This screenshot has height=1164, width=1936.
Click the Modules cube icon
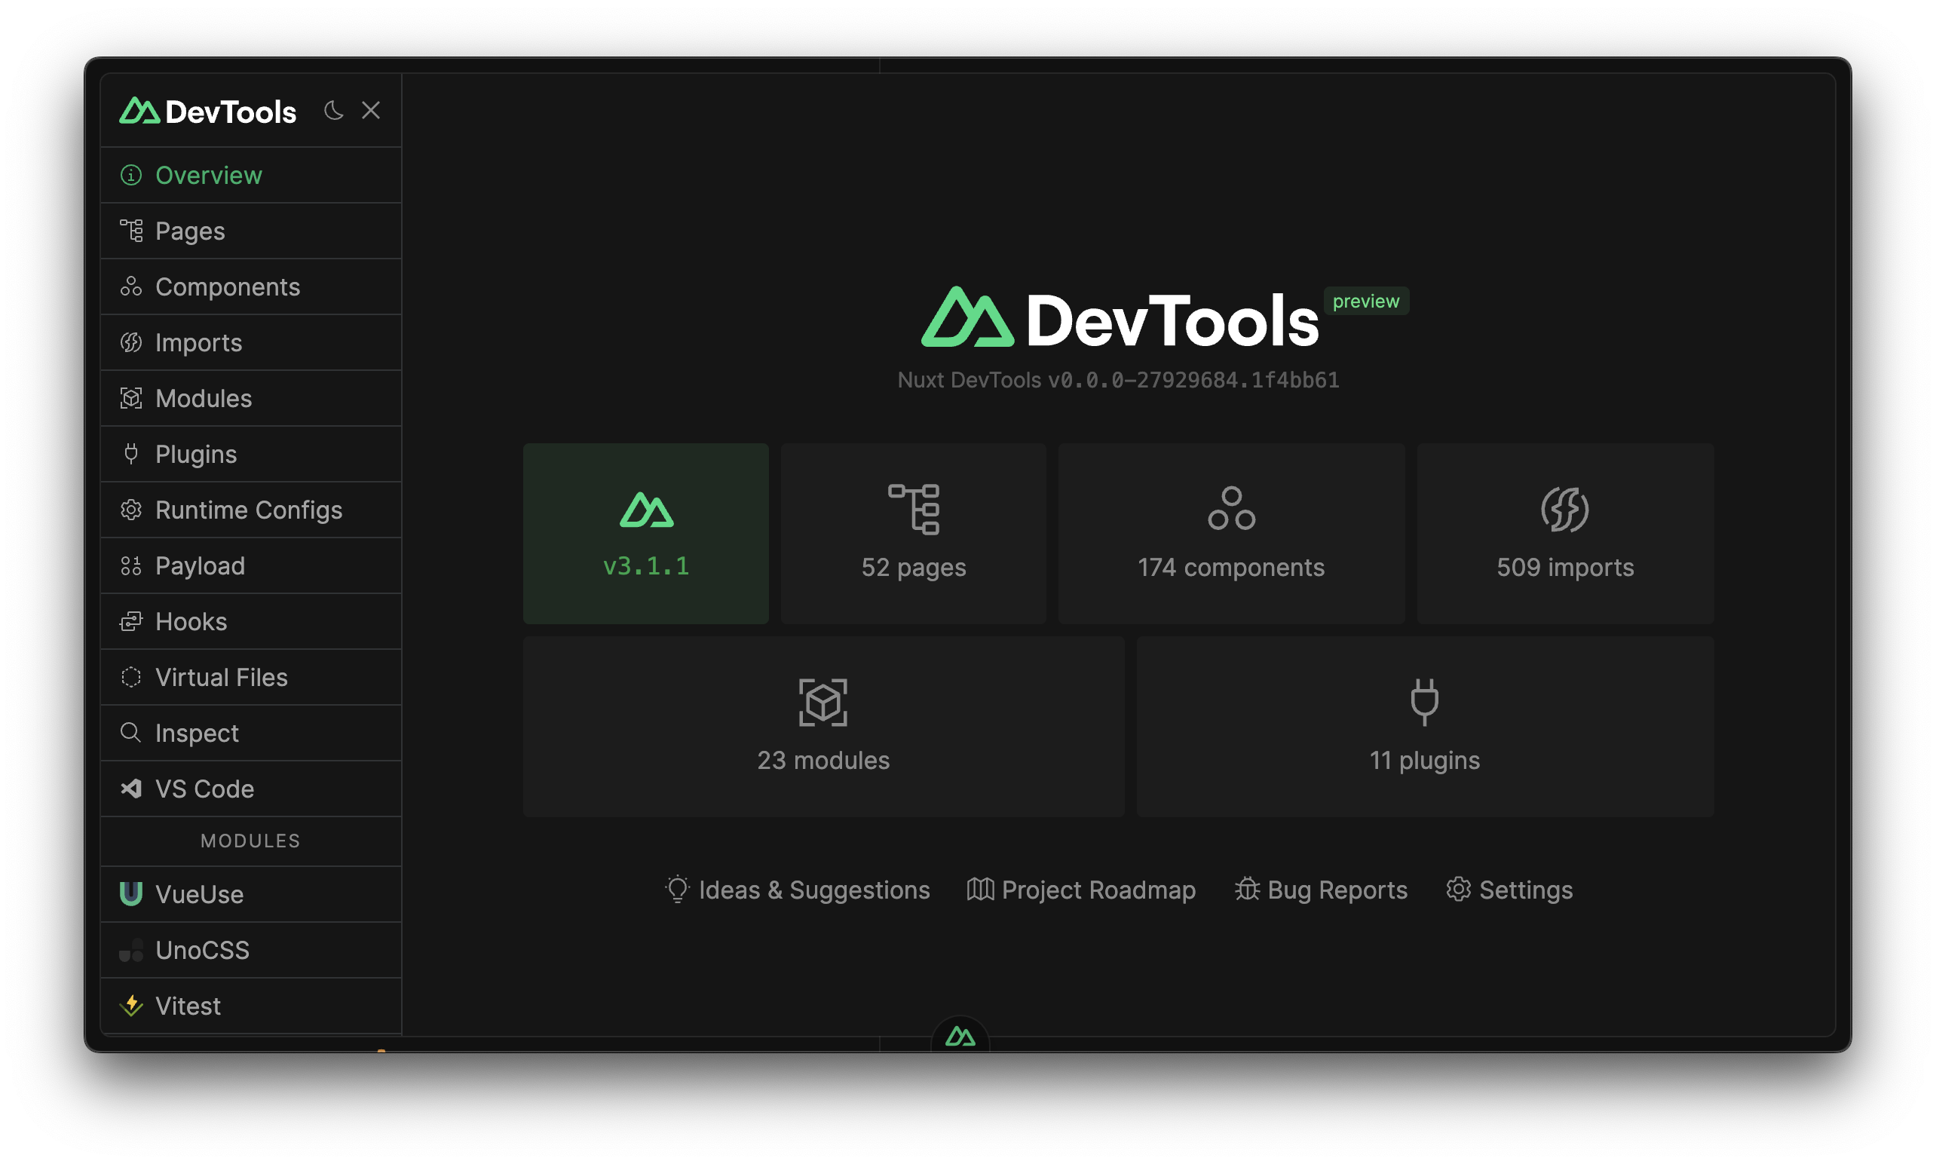[x=131, y=397]
